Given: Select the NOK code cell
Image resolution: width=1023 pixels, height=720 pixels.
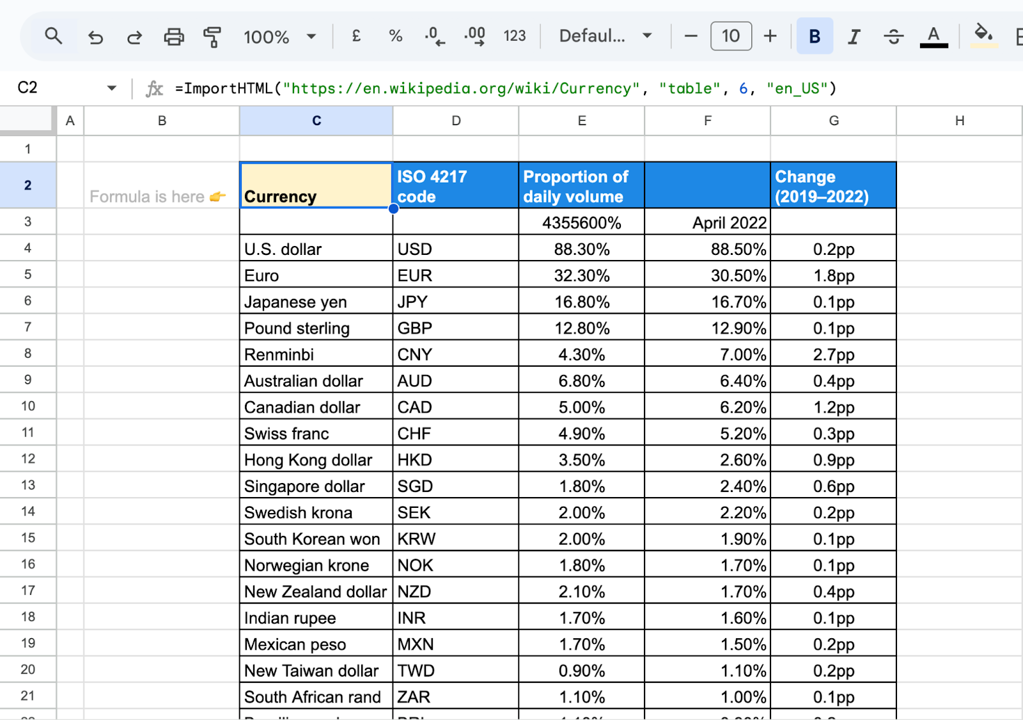Looking at the screenshot, I should click(456, 565).
